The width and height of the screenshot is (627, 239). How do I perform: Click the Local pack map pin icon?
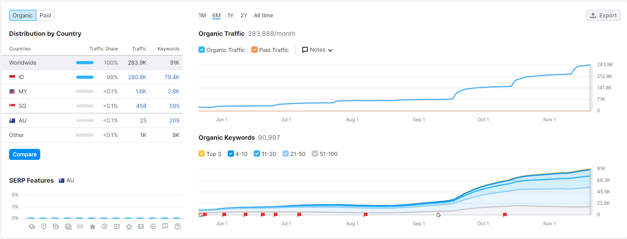44,226
